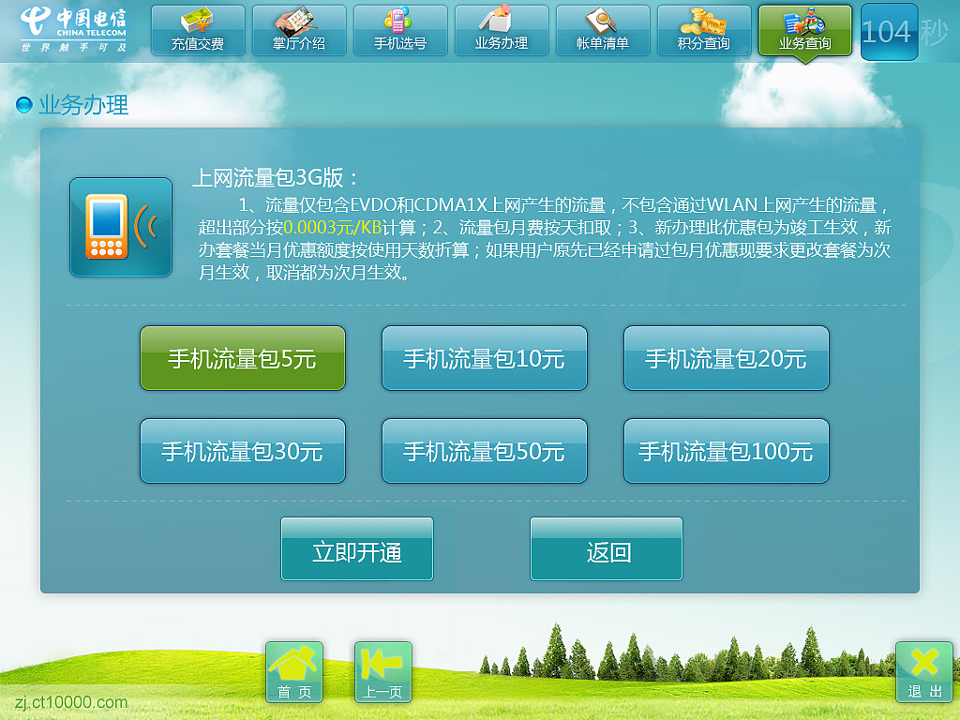
Task: Click the China Telecom logo
Action: pyautogui.click(x=73, y=29)
